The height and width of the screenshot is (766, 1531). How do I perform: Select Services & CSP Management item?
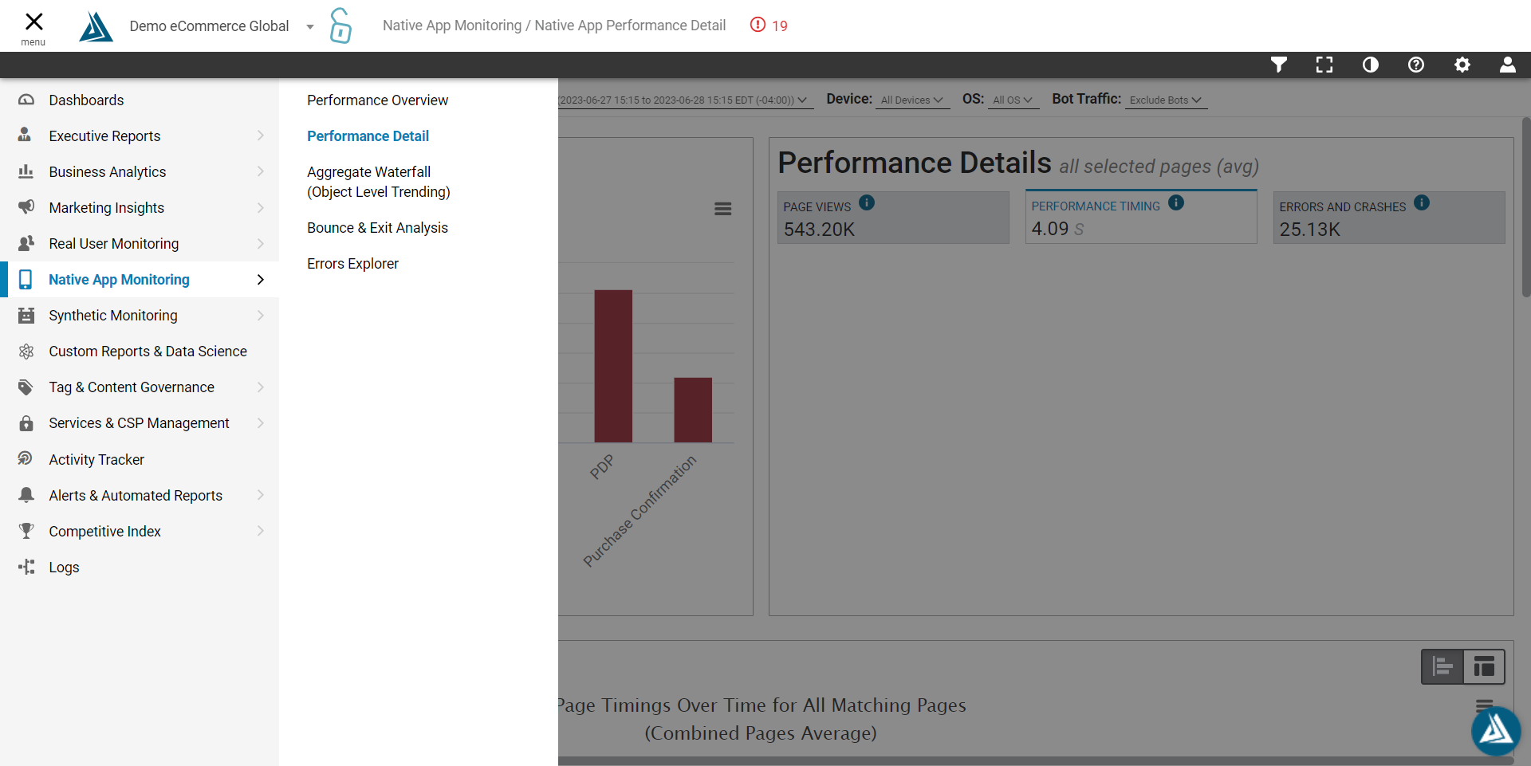[x=140, y=423]
